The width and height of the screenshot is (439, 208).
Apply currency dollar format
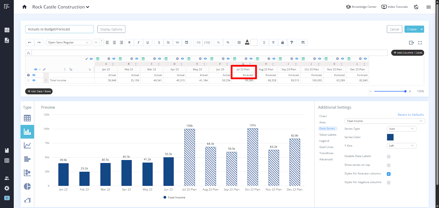click(x=159, y=42)
